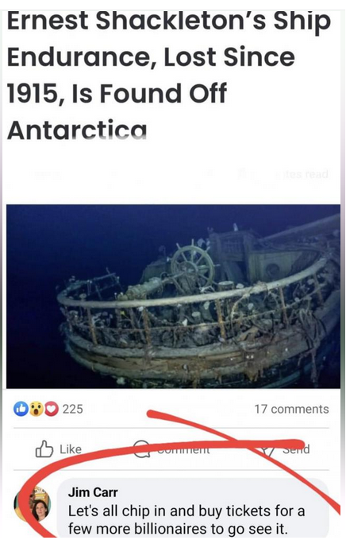Open Jim Carr's name link
The width and height of the screenshot is (346, 540).
click(93, 492)
